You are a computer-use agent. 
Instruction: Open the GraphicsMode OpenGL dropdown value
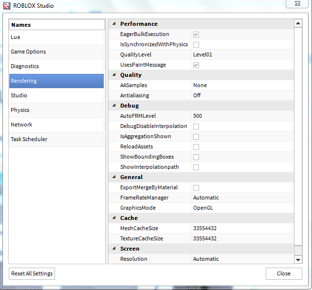242,208
